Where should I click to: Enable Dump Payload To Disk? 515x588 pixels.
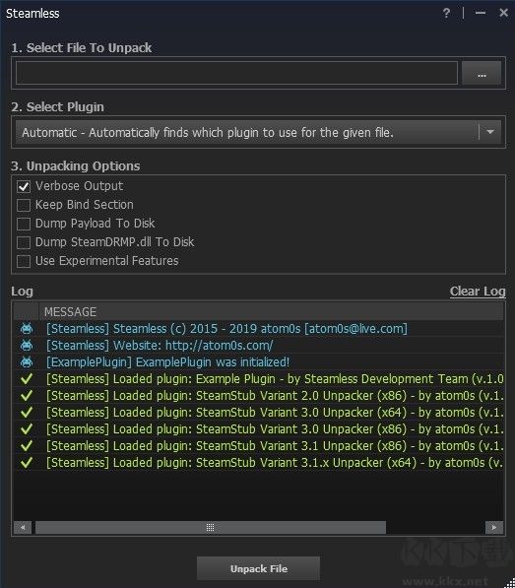pyautogui.click(x=24, y=224)
